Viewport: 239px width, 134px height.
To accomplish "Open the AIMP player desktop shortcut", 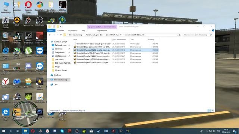I will click(17, 21).
